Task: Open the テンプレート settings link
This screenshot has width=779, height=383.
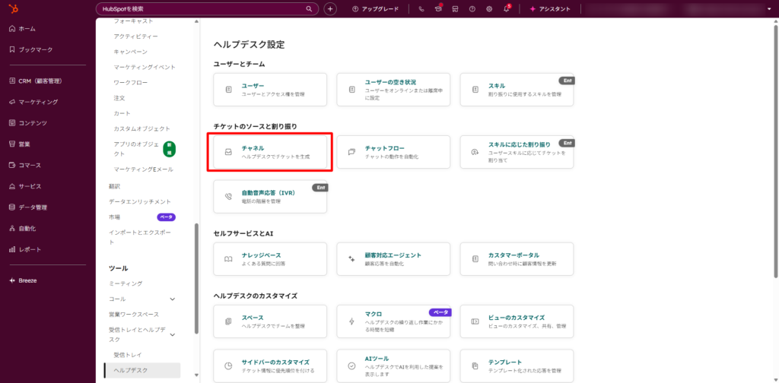Action: point(505,362)
